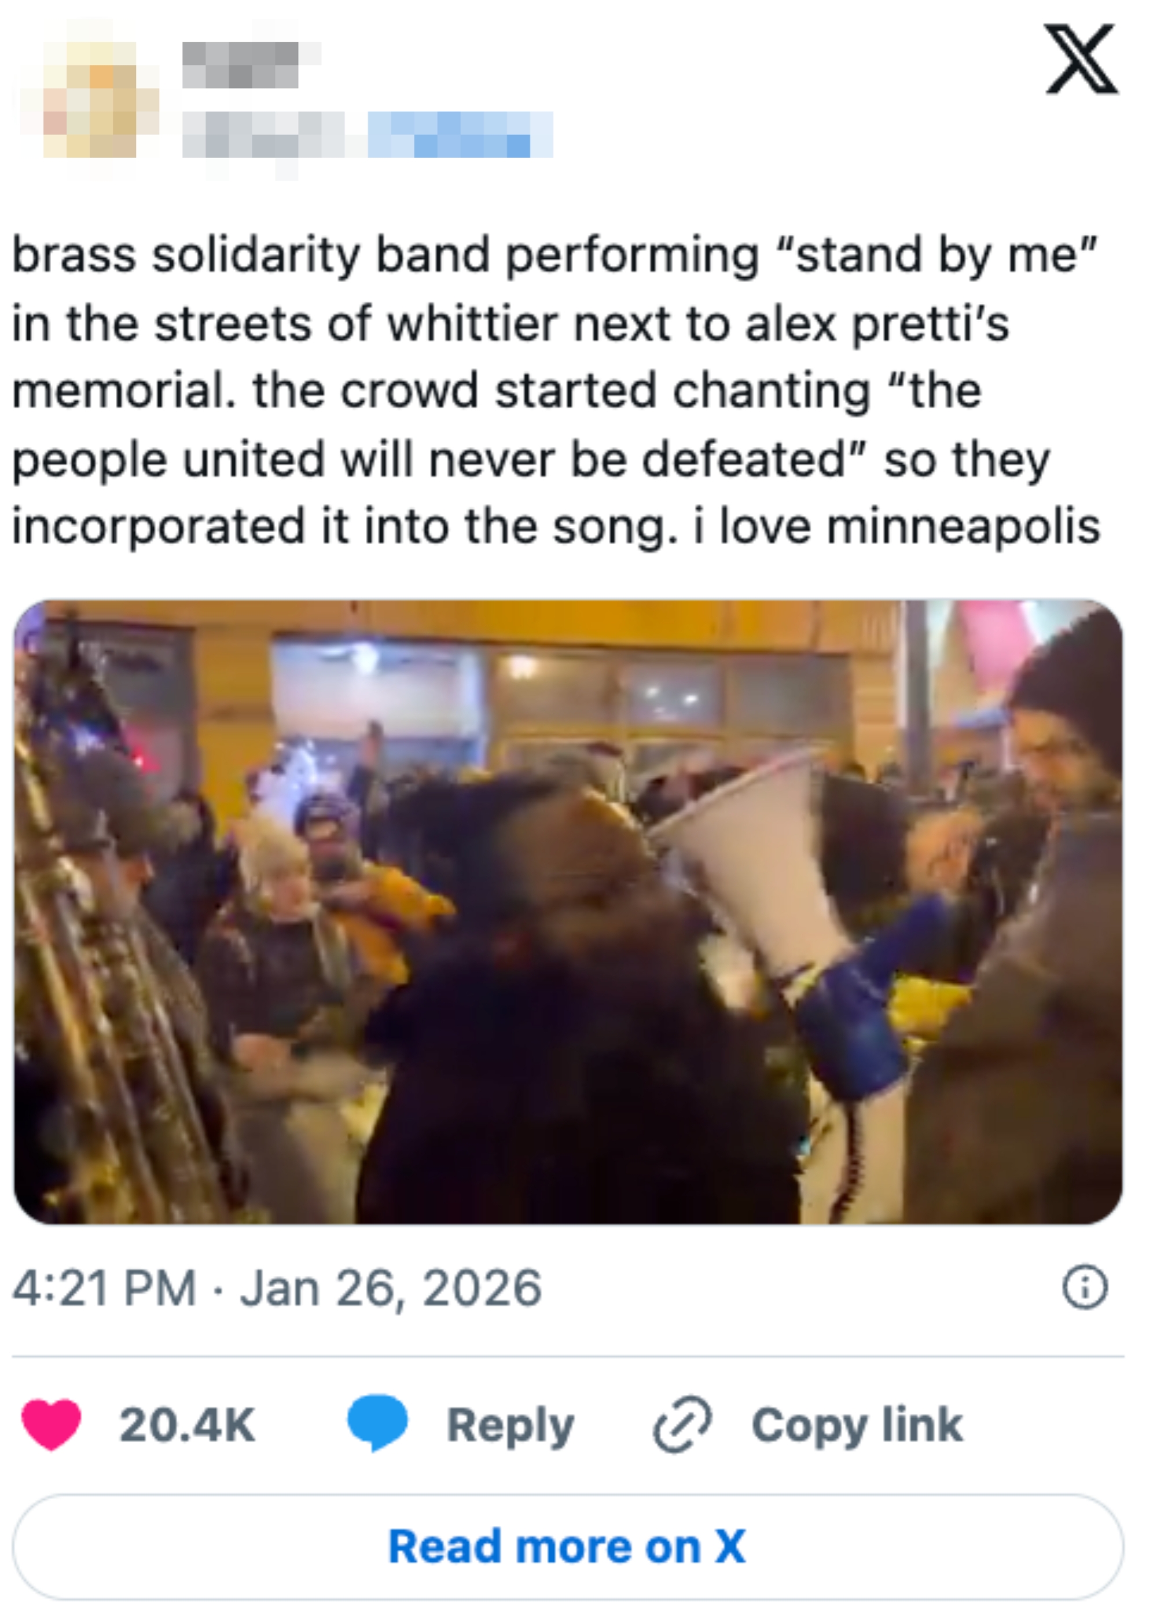Click the chain link icon
Image resolution: width=1157 pixels, height=1615 pixels.
pyautogui.click(x=682, y=1424)
